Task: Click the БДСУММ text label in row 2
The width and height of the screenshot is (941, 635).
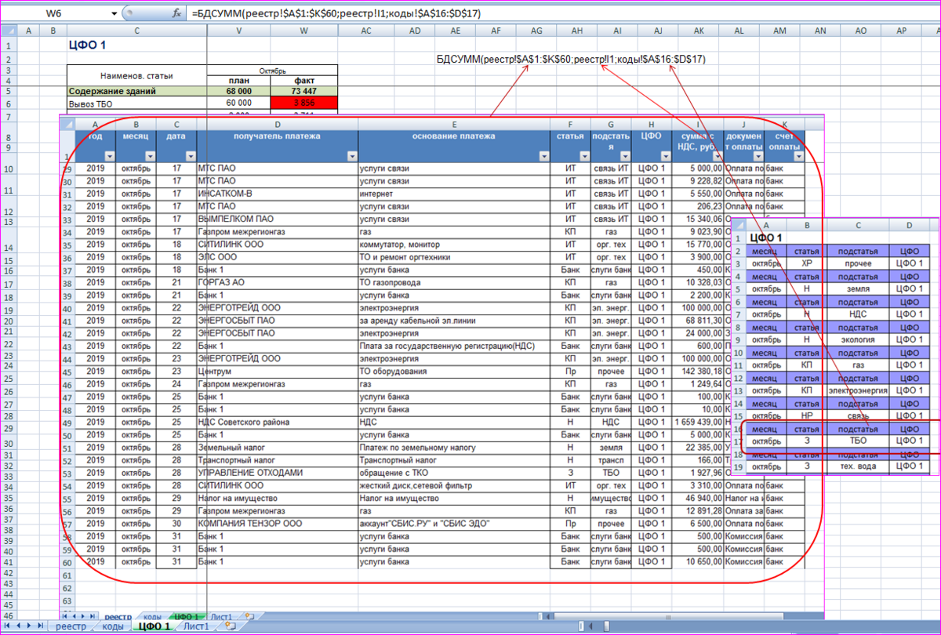Action: (x=570, y=60)
